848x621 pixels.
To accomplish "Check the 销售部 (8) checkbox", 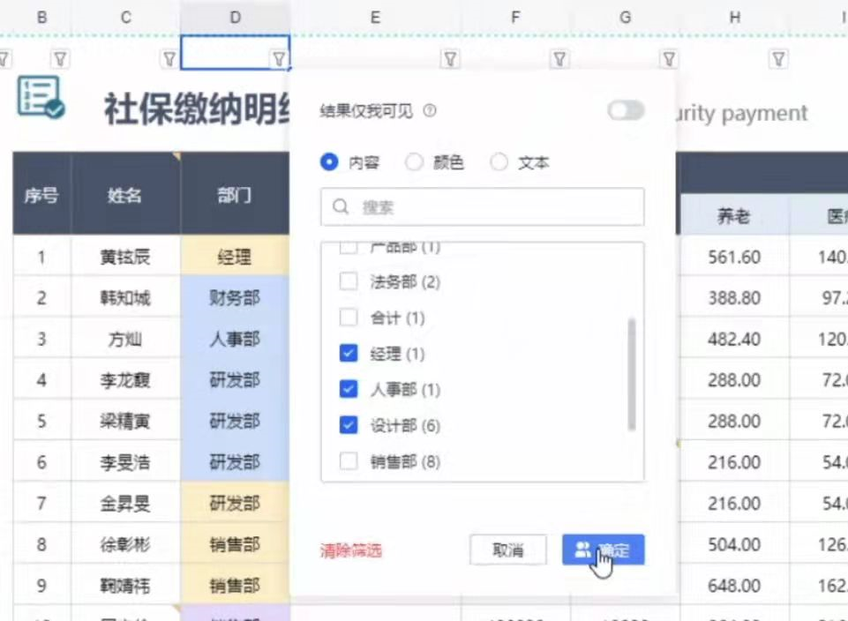I will pos(349,461).
